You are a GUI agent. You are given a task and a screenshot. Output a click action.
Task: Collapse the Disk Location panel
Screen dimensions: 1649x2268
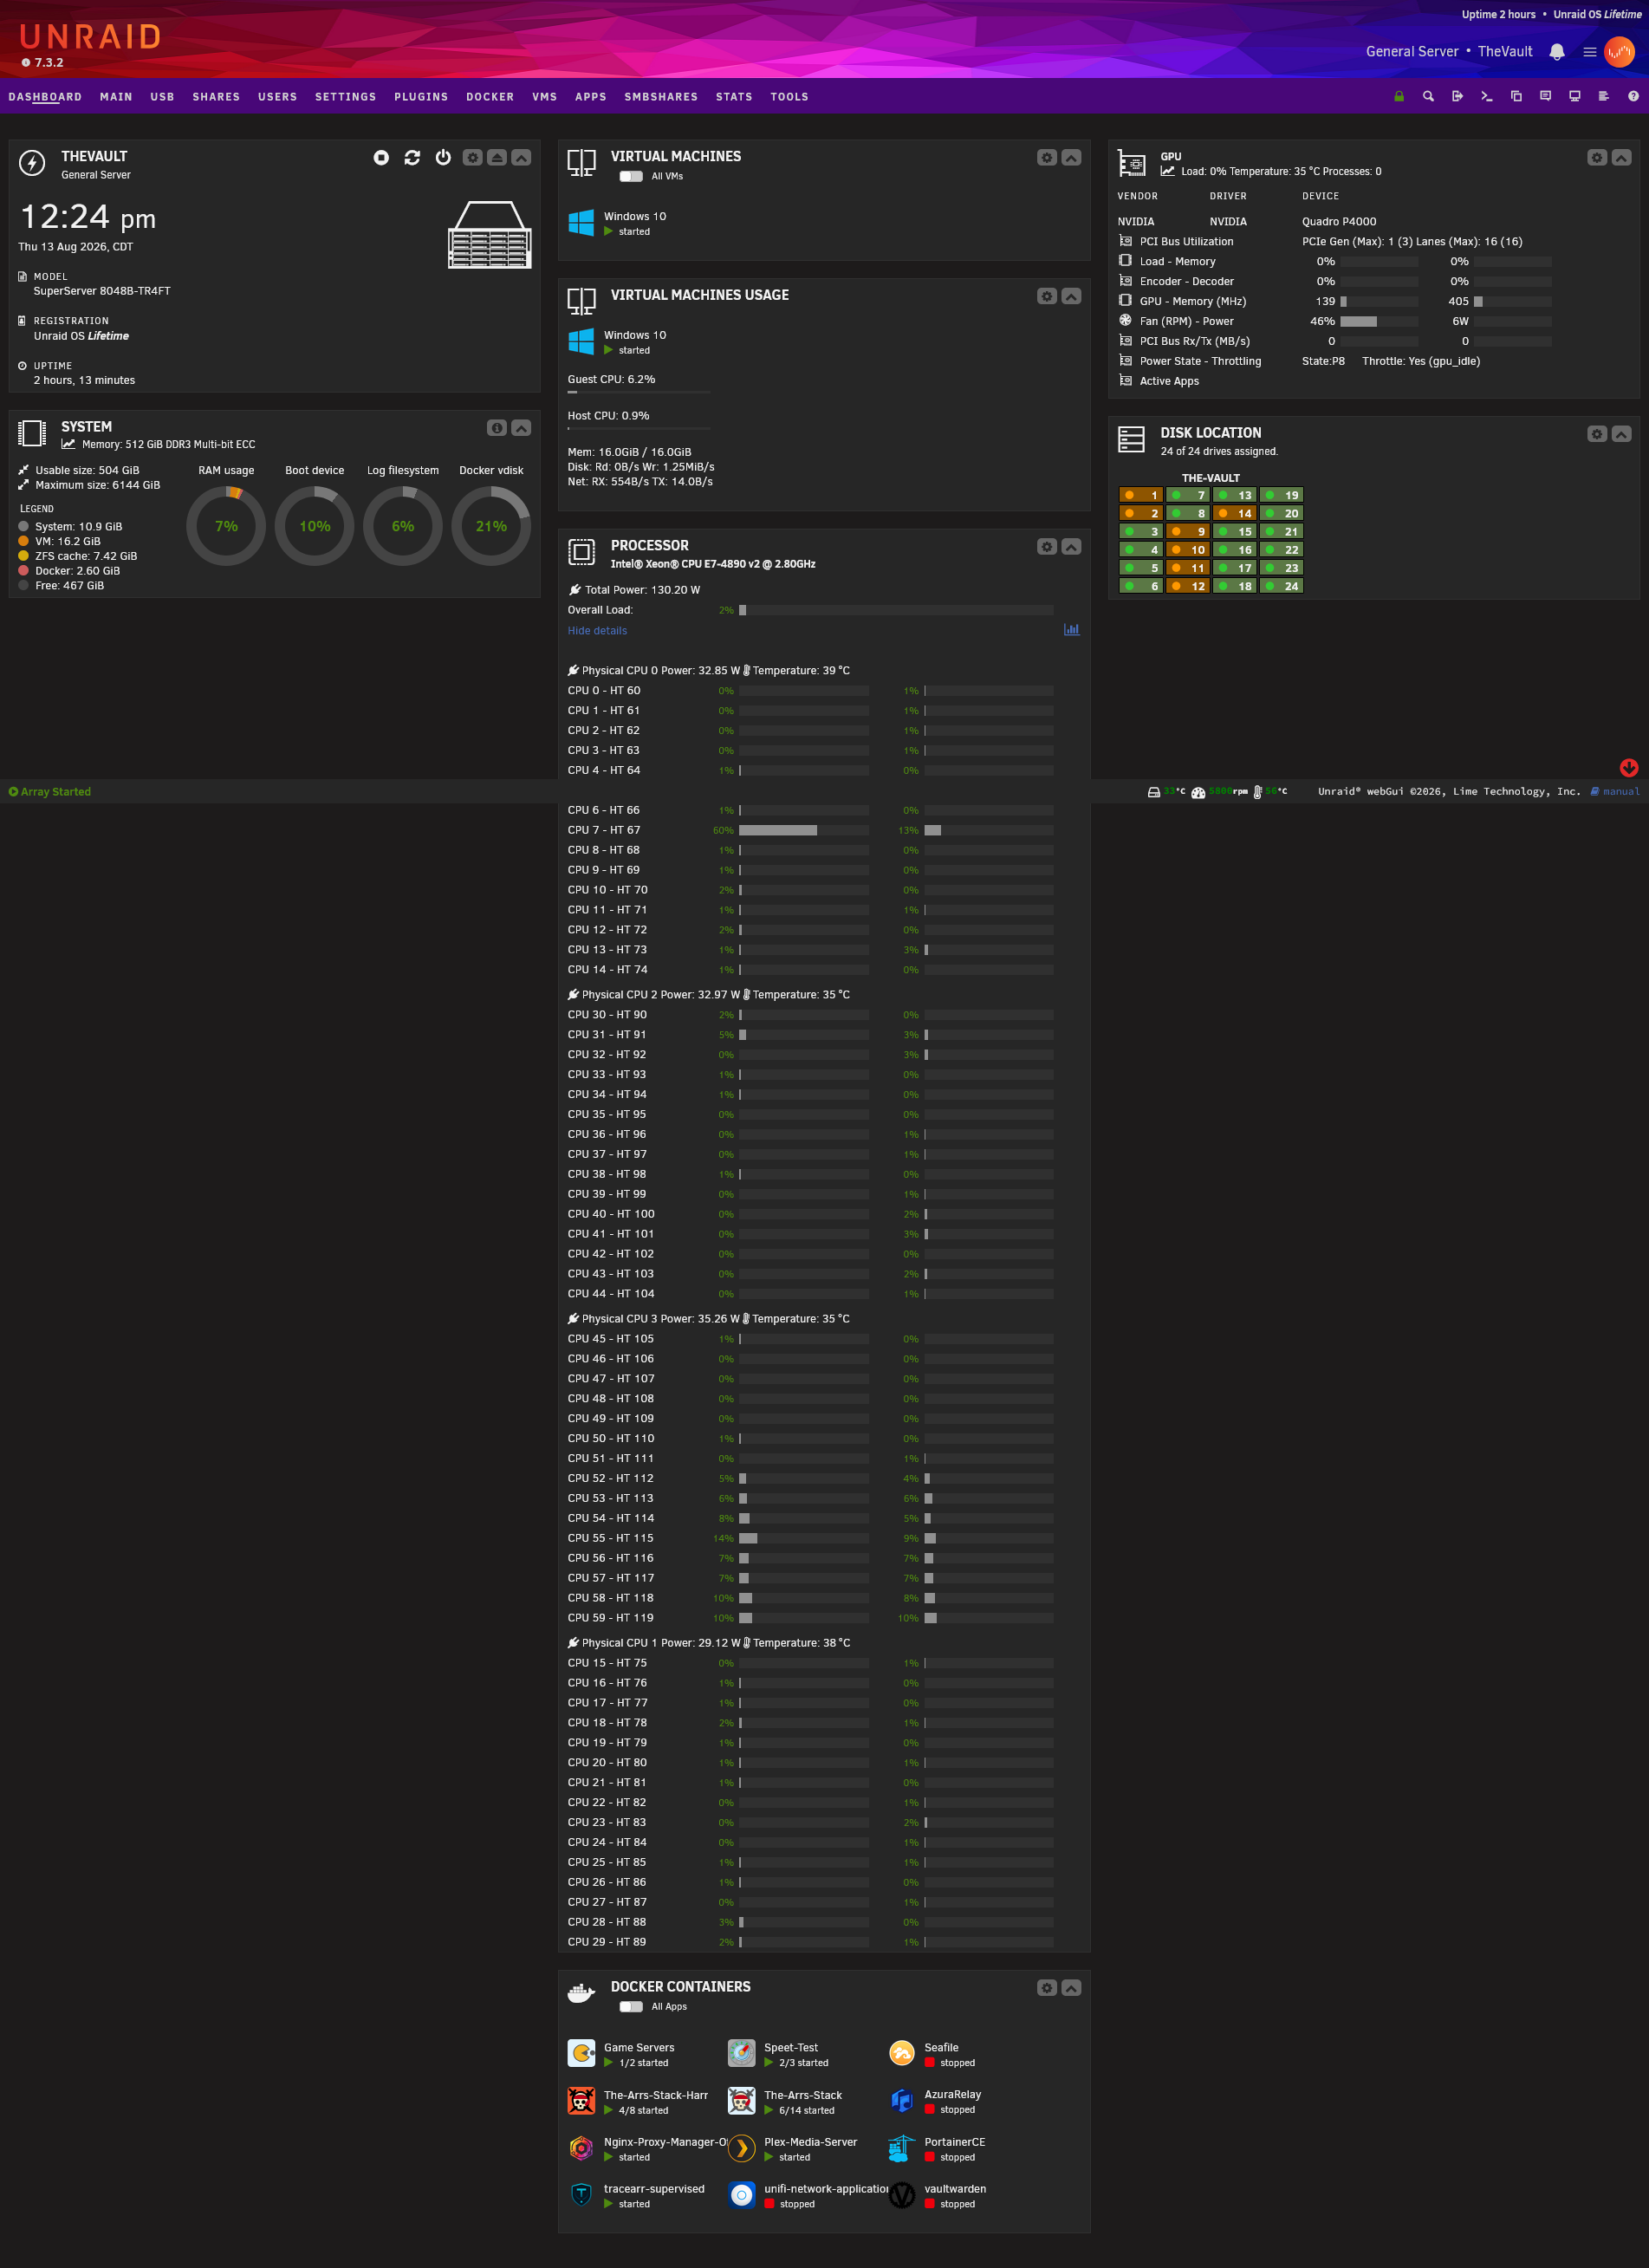(1621, 434)
